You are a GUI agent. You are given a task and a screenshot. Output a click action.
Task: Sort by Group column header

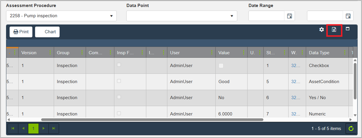coord(63,53)
